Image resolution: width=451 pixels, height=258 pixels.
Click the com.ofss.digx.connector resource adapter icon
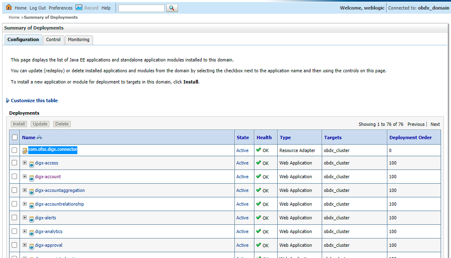25,151
